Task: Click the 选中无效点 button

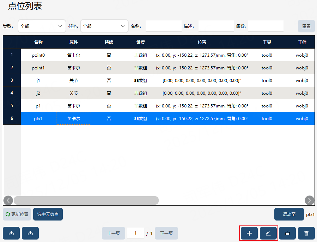Action: 48,214
